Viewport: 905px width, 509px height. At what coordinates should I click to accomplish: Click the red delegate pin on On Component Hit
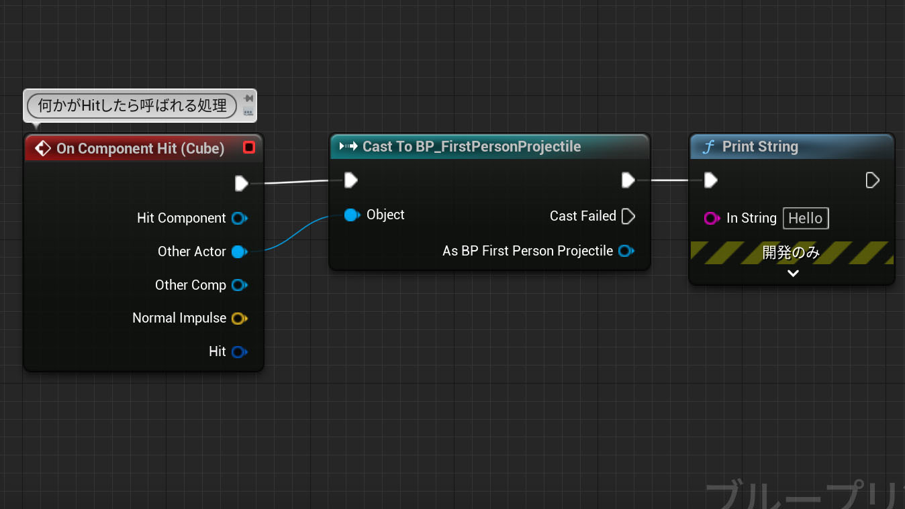click(249, 148)
